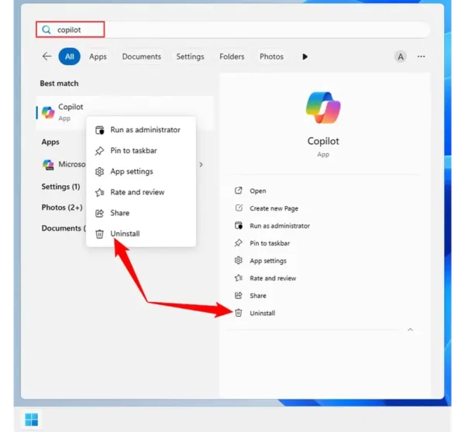Open the account avatar A
This screenshot has width=465, height=432.
click(x=401, y=57)
